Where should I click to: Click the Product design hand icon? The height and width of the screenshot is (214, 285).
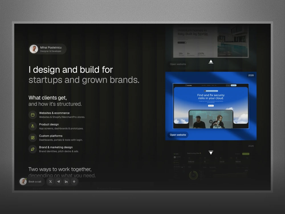pos(33,126)
